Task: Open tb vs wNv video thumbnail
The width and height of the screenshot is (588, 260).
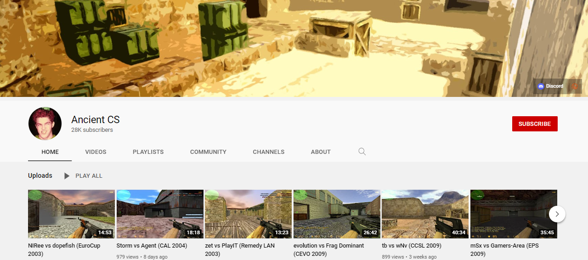Action: tap(425, 214)
